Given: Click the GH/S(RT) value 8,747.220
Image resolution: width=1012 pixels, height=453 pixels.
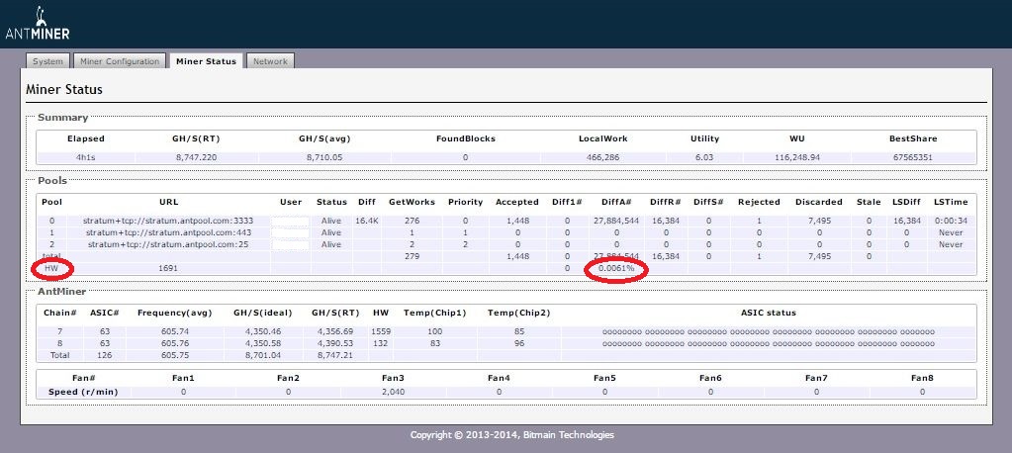Looking at the screenshot, I should point(196,157).
